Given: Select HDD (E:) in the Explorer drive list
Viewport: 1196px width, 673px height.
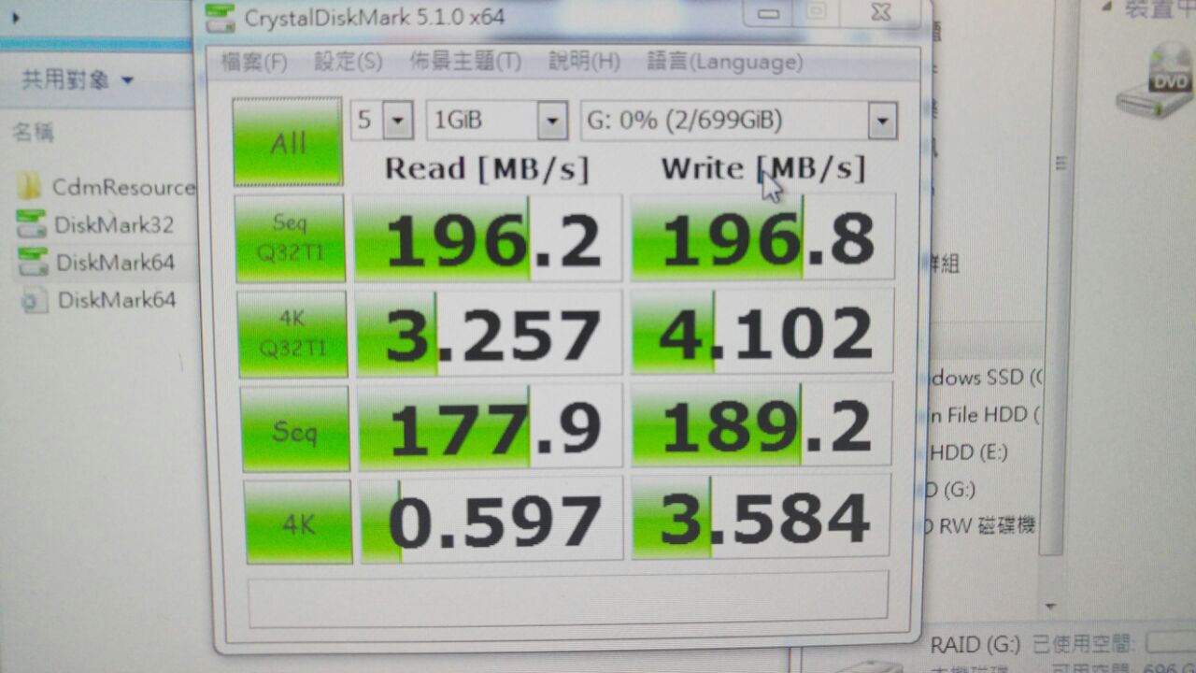Looking at the screenshot, I should (x=968, y=451).
